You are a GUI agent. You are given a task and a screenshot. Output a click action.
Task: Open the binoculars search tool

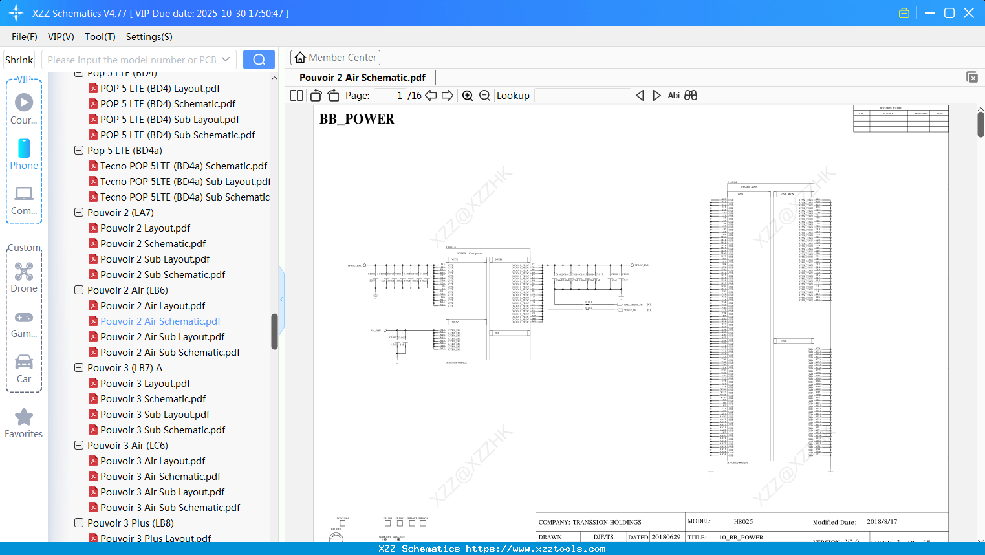coord(691,95)
